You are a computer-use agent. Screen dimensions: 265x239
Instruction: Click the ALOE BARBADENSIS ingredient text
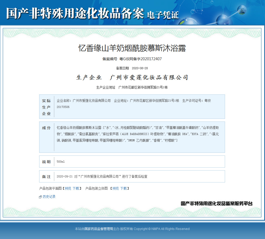[134, 134]
